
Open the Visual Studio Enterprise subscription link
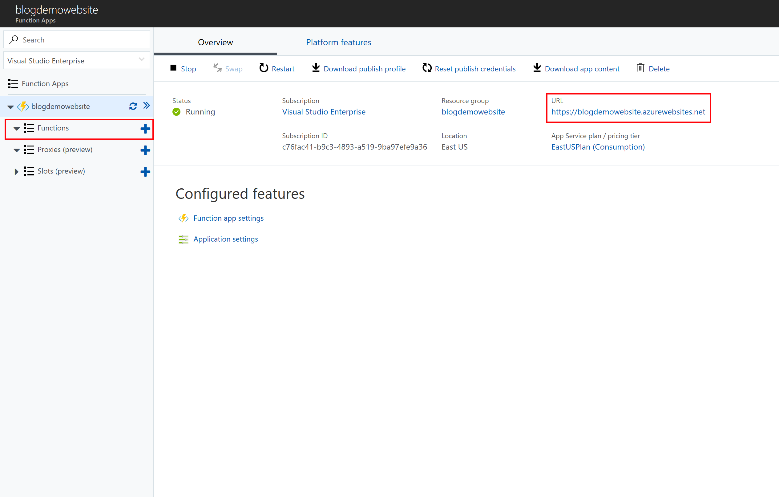(324, 112)
